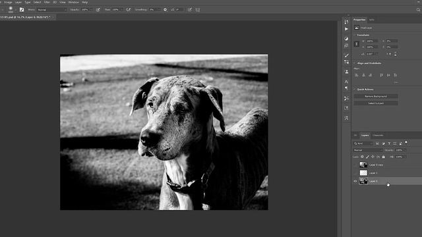Filter for type layers icon
422x237 pixels.
coord(389,144)
